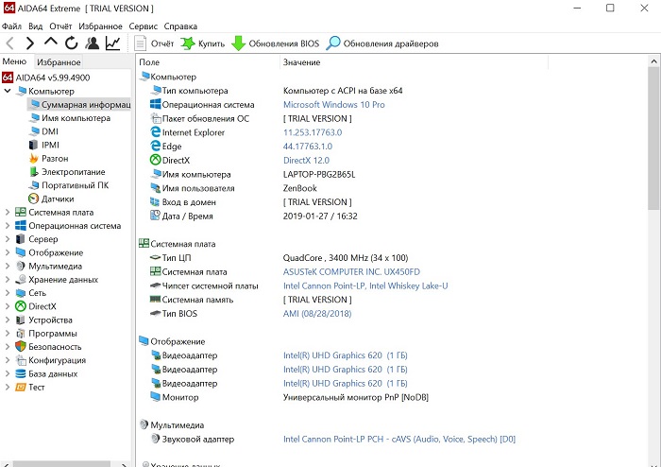661x467 pixels.
Task: Expand the Тест tree node
Action: pos(8,387)
